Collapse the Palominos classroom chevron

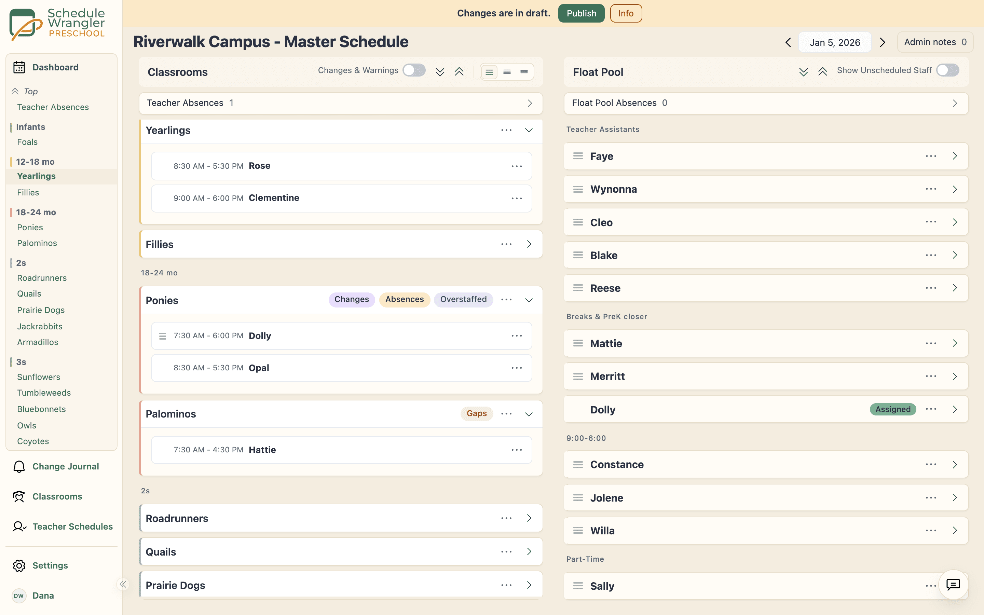click(x=529, y=414)
